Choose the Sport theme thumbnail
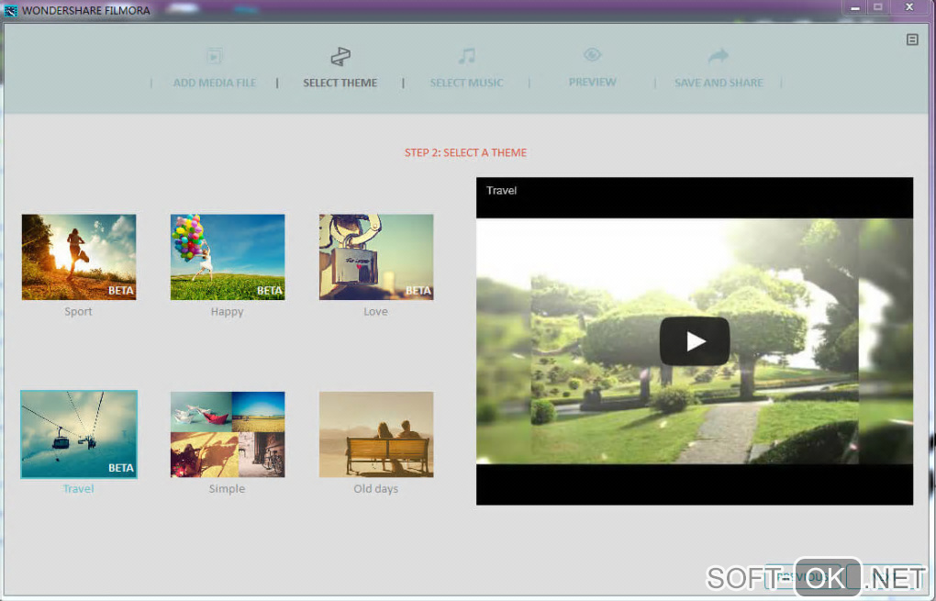The width and height of the screenshot is (936, 601). pyautogui.click(x=79, y=257)
